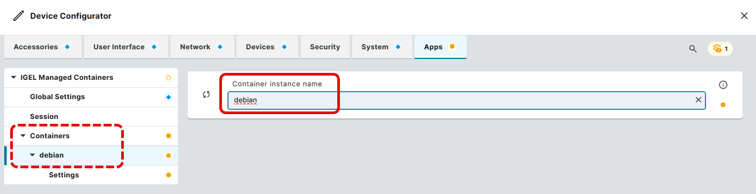Viewport: 756px width, 194px height.
Task: Collapse the debian node arrow
Action: point(32,155)
